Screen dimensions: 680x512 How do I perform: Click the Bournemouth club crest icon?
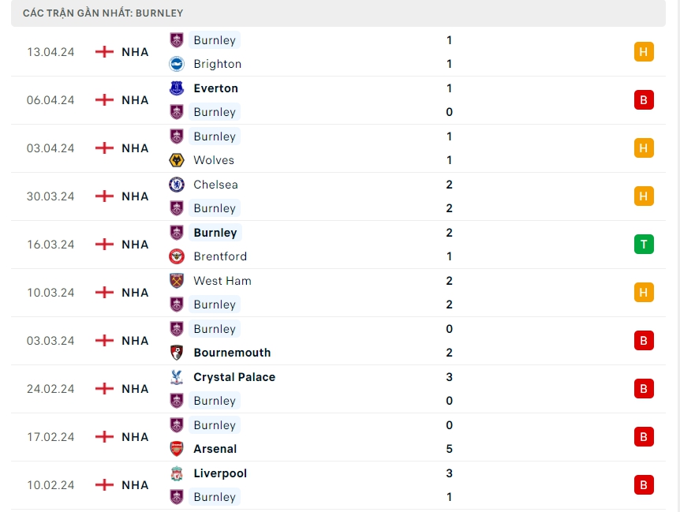(177, 353)
